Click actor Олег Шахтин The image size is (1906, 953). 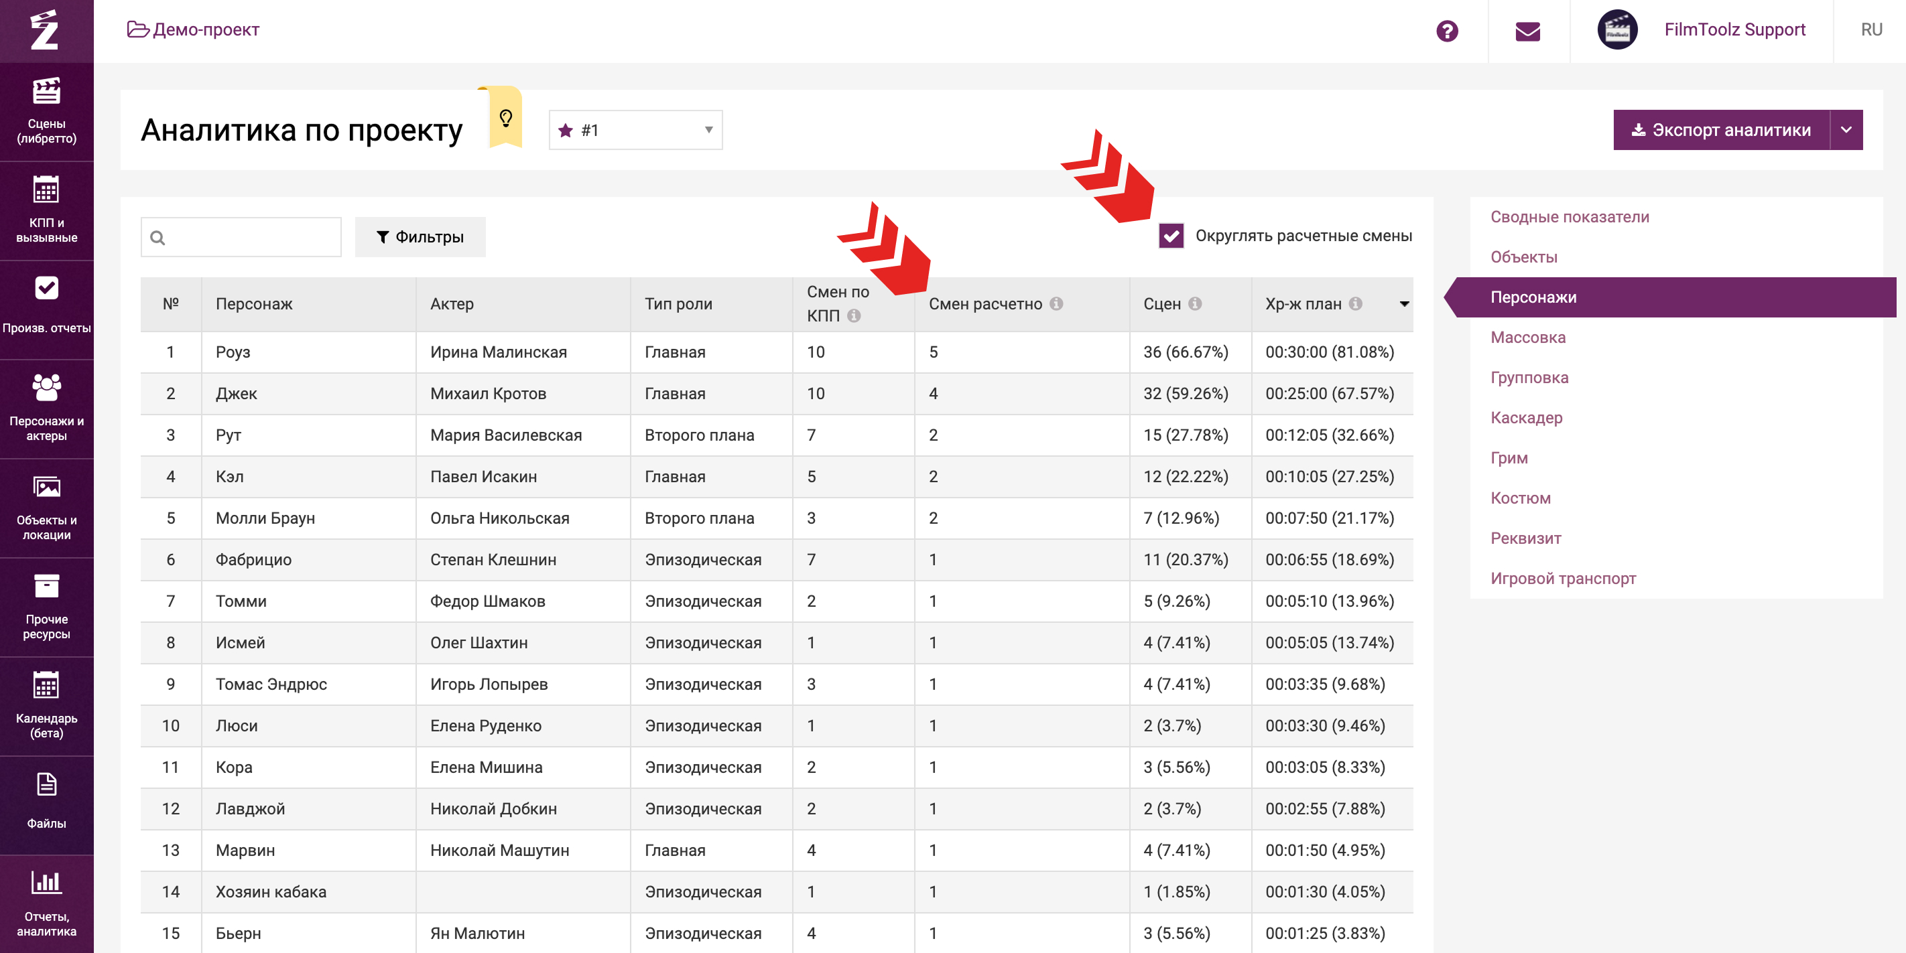[x=479, y=642]
